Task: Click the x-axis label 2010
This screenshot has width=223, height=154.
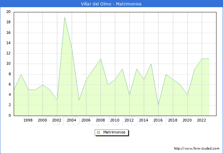Action: tap(115, 120)
